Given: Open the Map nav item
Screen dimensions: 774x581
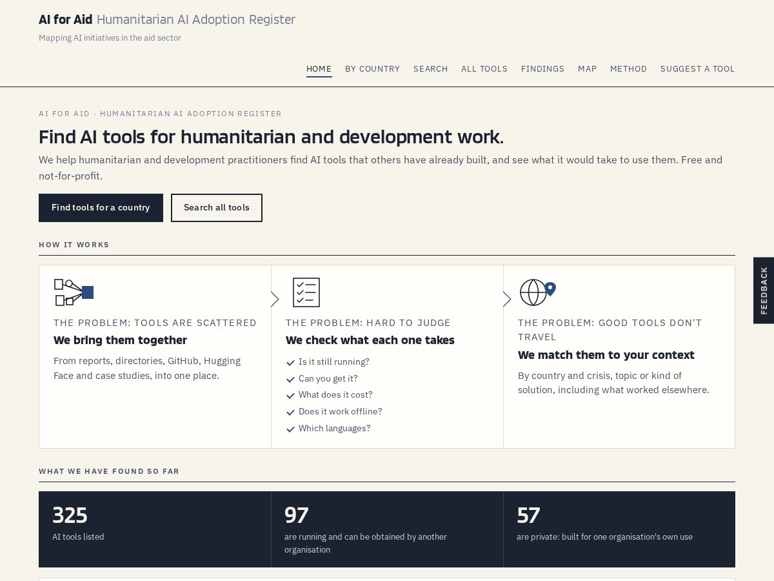Looking at the screenshot, I should tap(587, 69).
